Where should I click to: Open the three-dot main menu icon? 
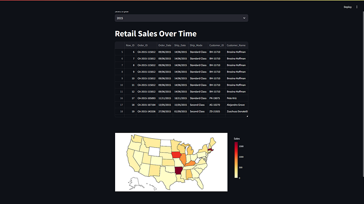tap(357, 7)
